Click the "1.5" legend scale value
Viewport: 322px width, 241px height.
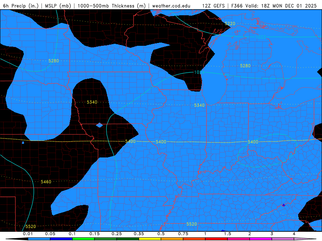tap(227, 234)
